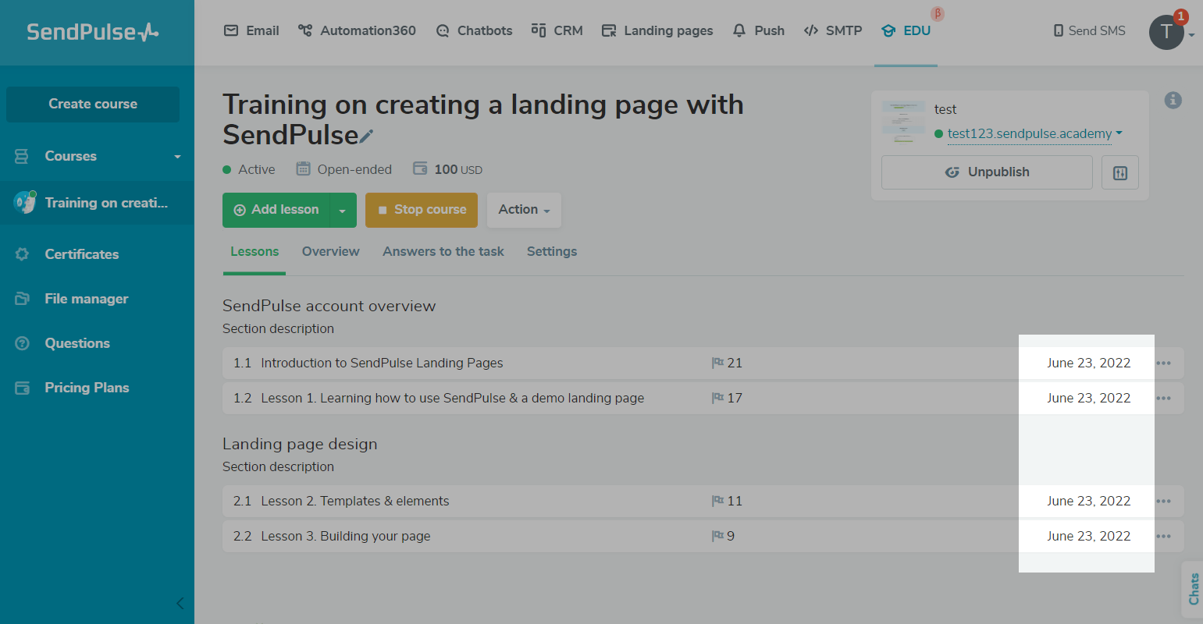Open Questions in the sidebar
1203x624 pixels.
(x=77, y=343)
